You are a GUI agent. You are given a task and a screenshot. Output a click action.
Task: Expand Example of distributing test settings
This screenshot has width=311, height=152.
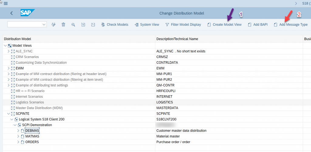9,85
